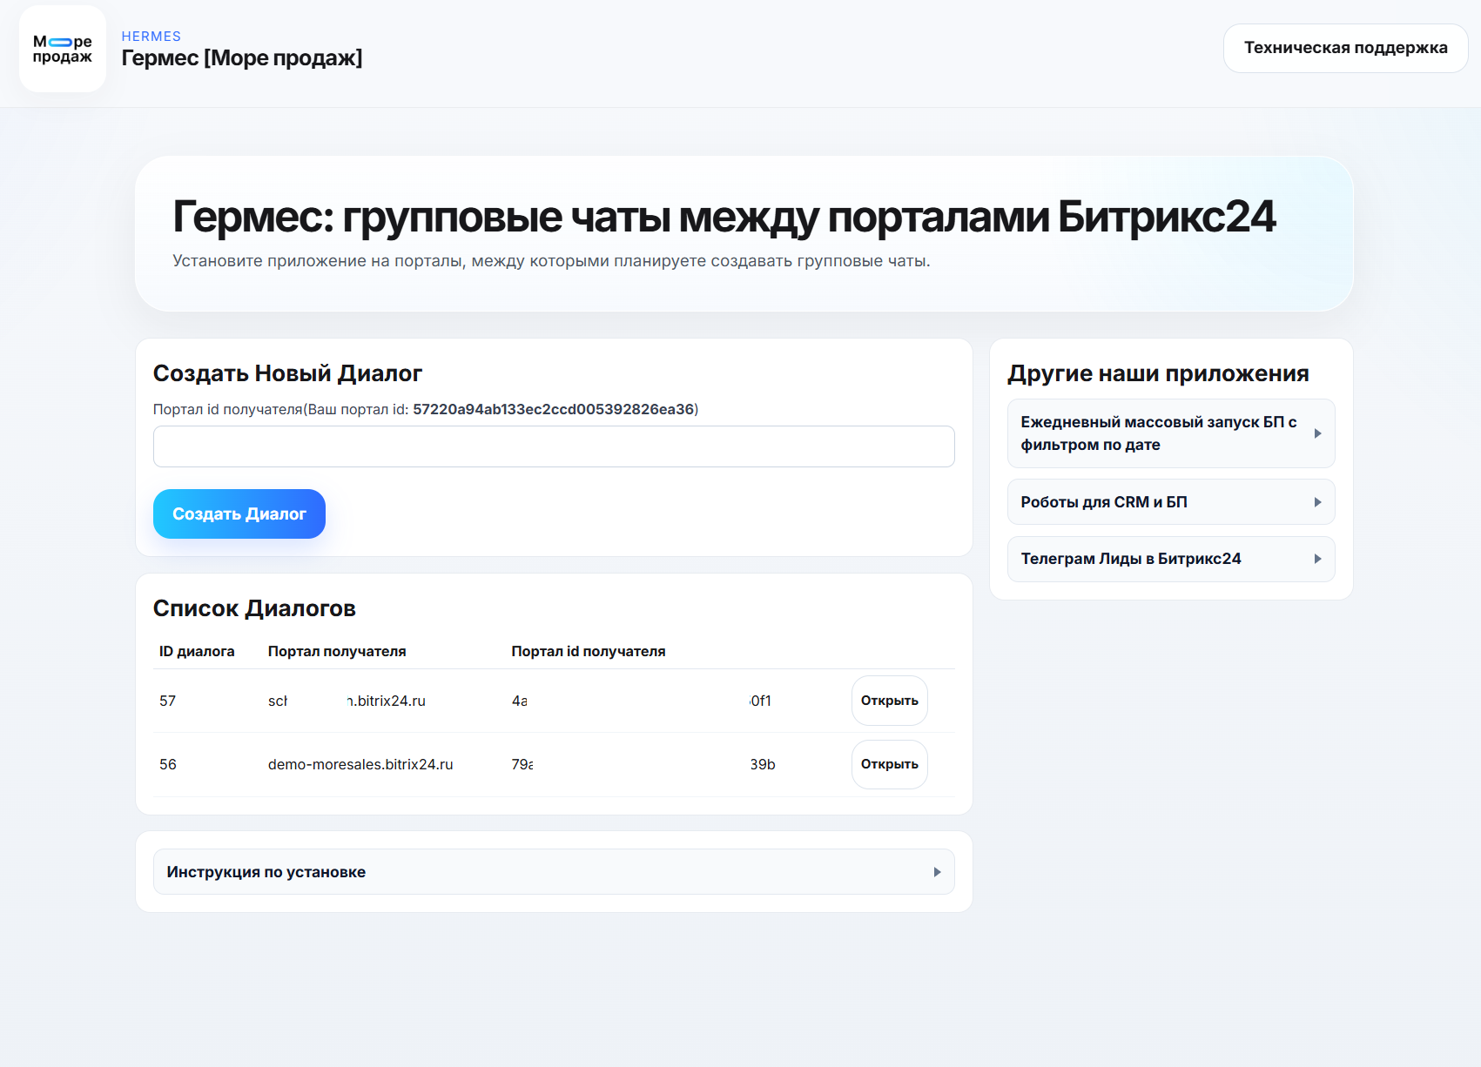This screenshot has width=1481, height=1067.
Task: Select own portal id 57220a94ab133ec2ccd005392826ea36
Action: coord(554,409)
